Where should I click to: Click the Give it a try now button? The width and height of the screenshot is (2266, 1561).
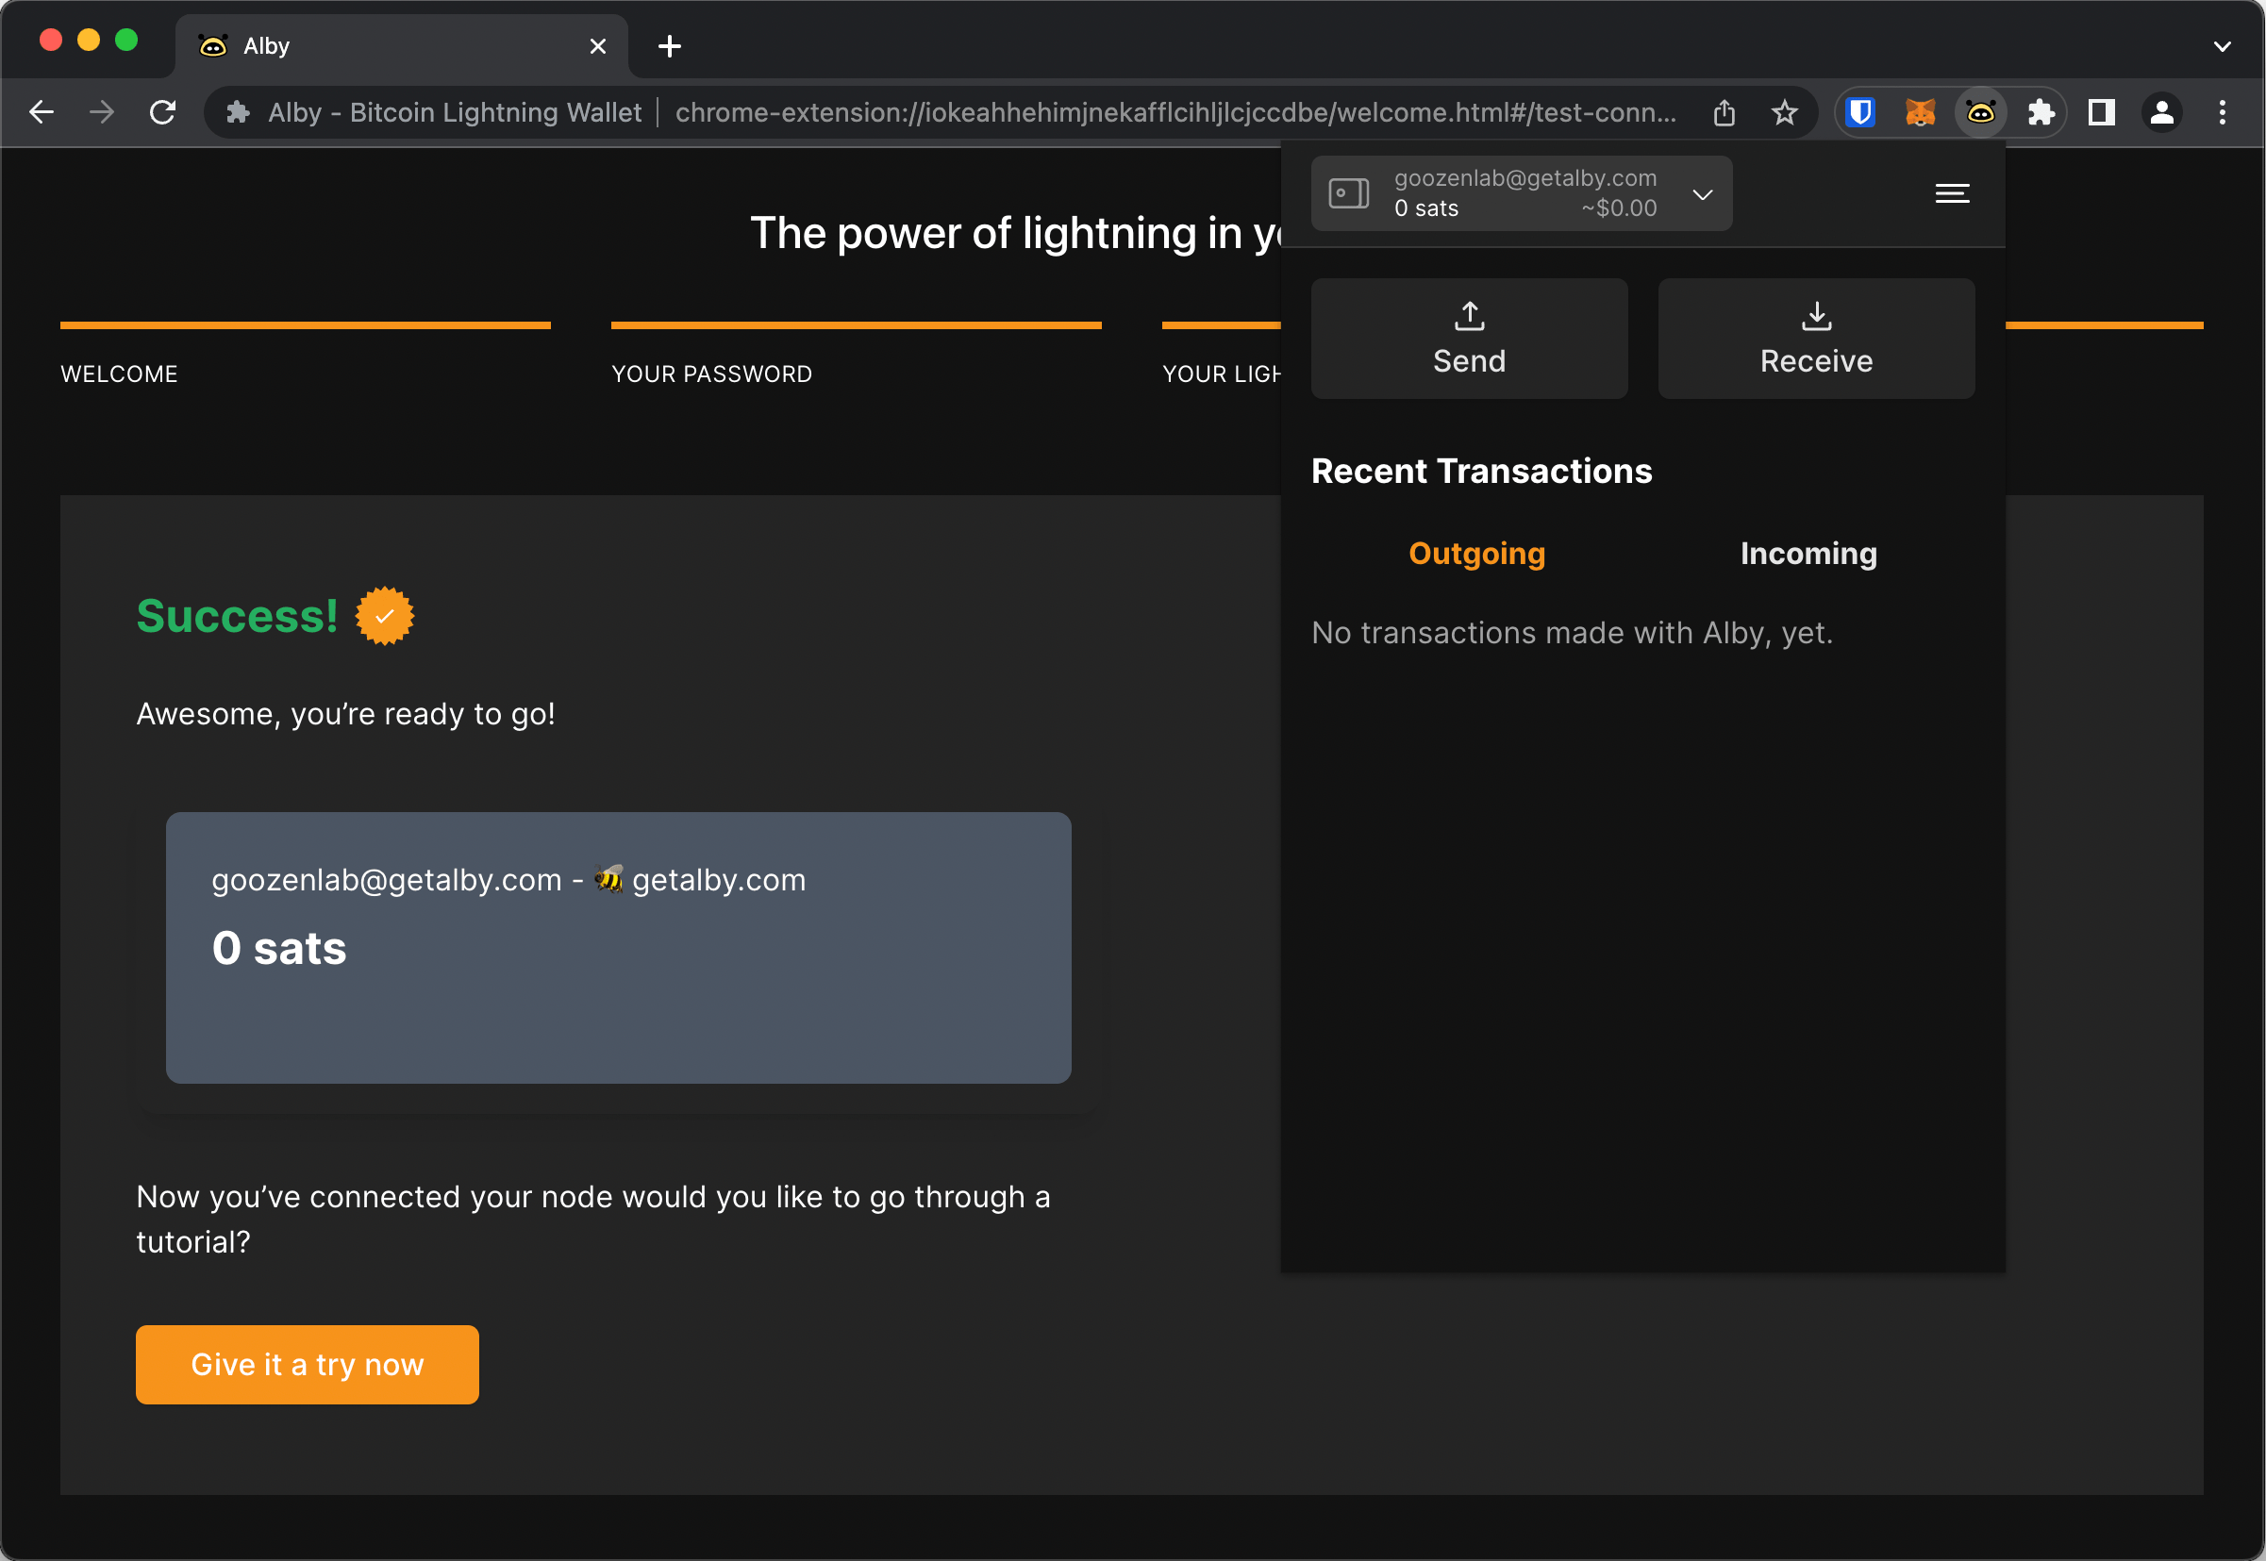[x=308, y=1363]
